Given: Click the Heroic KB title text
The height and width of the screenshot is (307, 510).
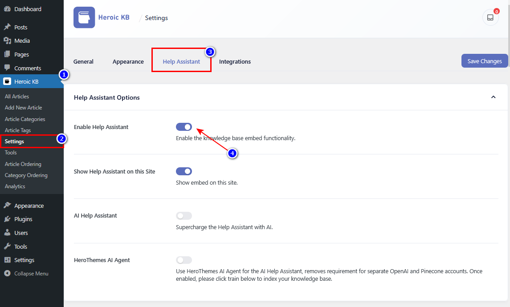Looking at the screenshot, I should point(114,17).
